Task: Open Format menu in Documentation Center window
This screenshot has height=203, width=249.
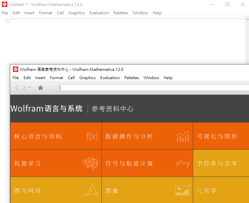Action: pos(57,78)
